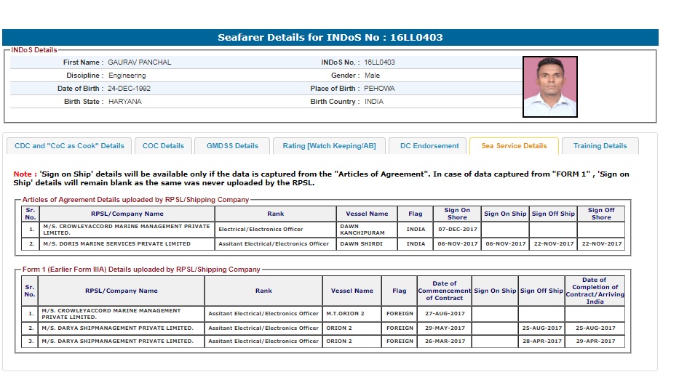Select the Rating [Watch Keeping/AB] tab
Image resolution: width=695 pixels, height=380 pixels.
pyautogui.click(x=329, y=146)
